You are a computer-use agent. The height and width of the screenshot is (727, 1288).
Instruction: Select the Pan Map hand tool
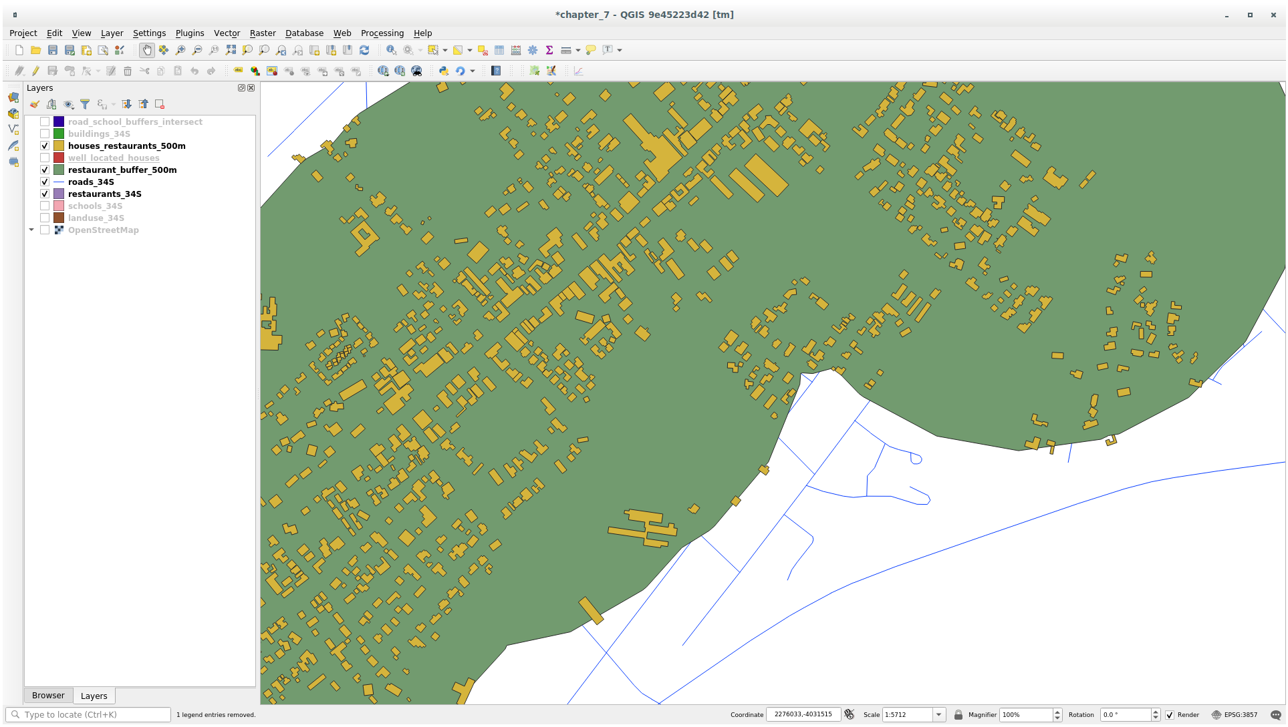pyautogui.click(x=146, y=50)
